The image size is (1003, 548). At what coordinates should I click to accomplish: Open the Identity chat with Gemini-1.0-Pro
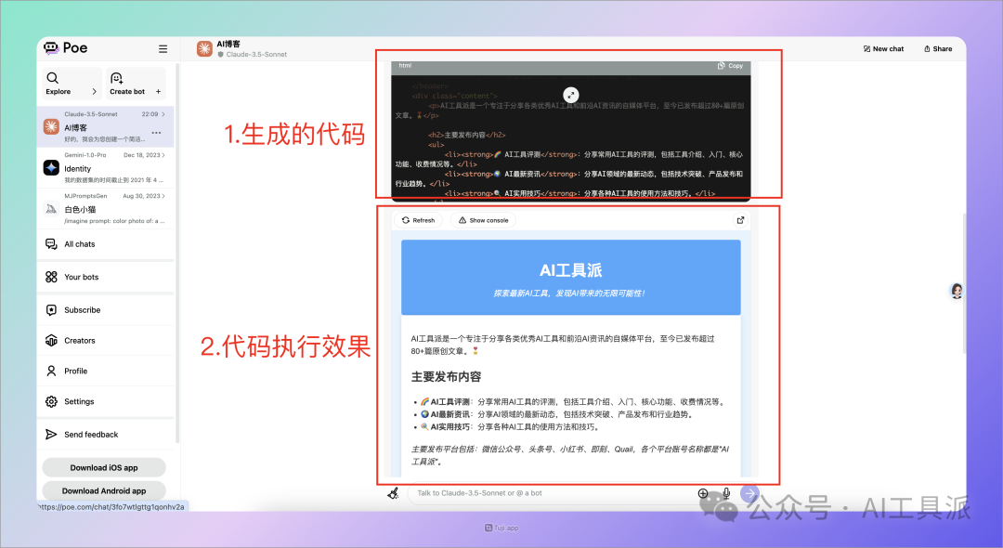tap(106, 168)
